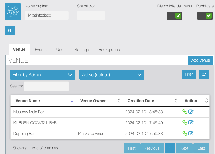Screen dimensions: 215x154
Task: Sort table by Venue Owner column
Action: 98,101
